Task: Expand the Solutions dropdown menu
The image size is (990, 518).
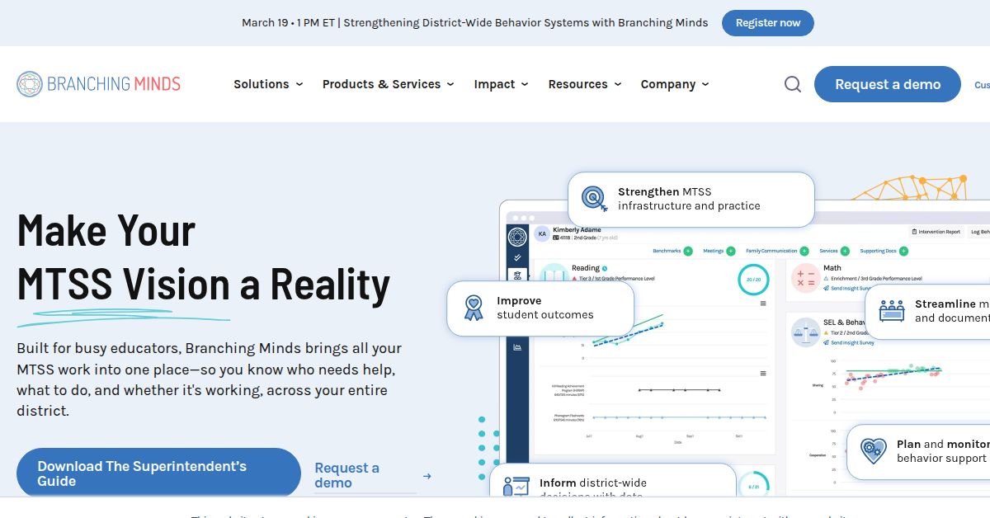Action: point(268,84)
